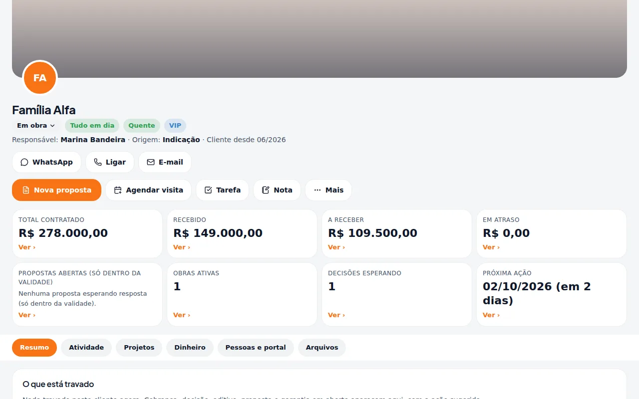Click the Cliente desde 06/2026 text
Screen dimensions: 639x399
click(246, 140)
